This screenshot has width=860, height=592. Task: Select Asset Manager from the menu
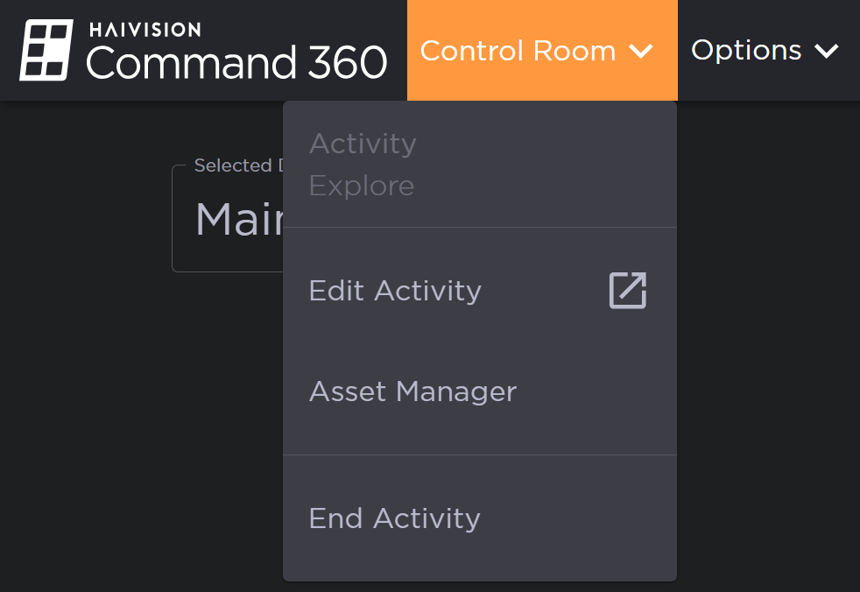click(x=412, y=391)
